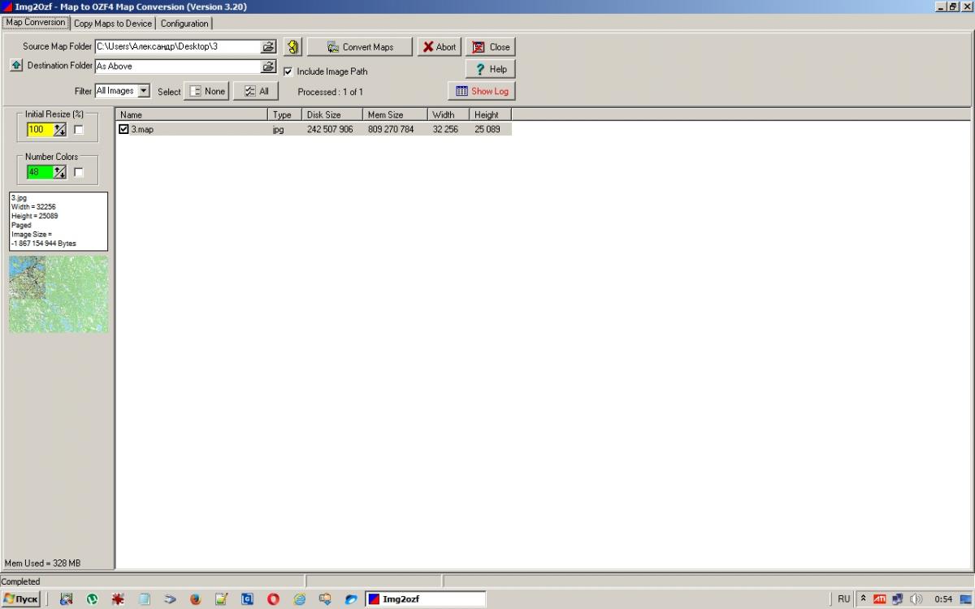This screenshot has height=609, width=975.
Task: Open the Show Log window
Action: pyautogui.click(x=482, y=91)
